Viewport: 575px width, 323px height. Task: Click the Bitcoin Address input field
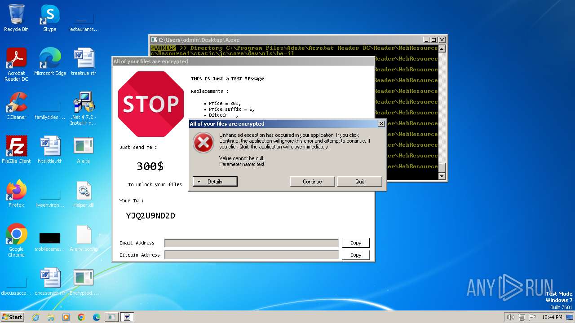[252, 255]
